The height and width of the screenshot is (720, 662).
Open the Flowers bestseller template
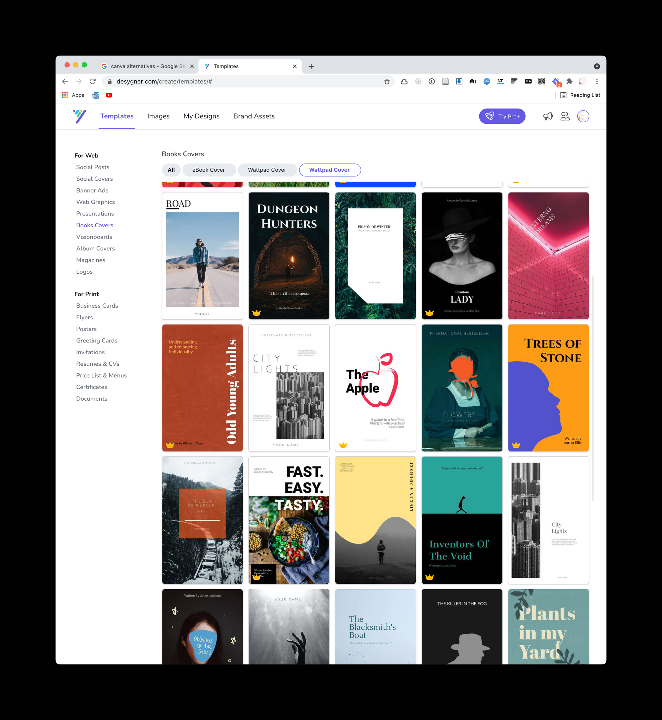462,388
